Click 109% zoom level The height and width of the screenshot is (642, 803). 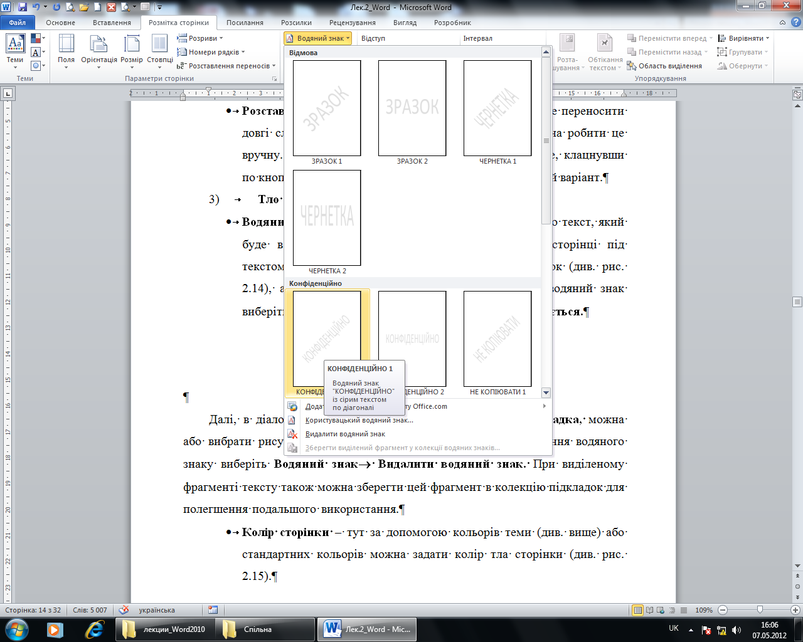click(x=704, y=610)
